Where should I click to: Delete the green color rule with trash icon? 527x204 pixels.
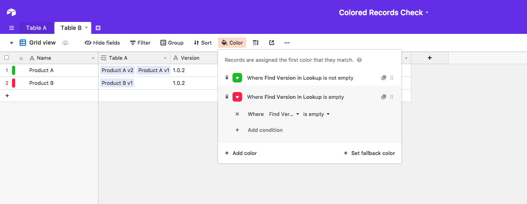pyautogui.click(x=227, y=78)
